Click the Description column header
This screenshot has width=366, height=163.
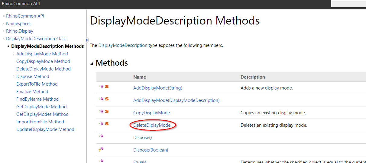tap(253, 77)
